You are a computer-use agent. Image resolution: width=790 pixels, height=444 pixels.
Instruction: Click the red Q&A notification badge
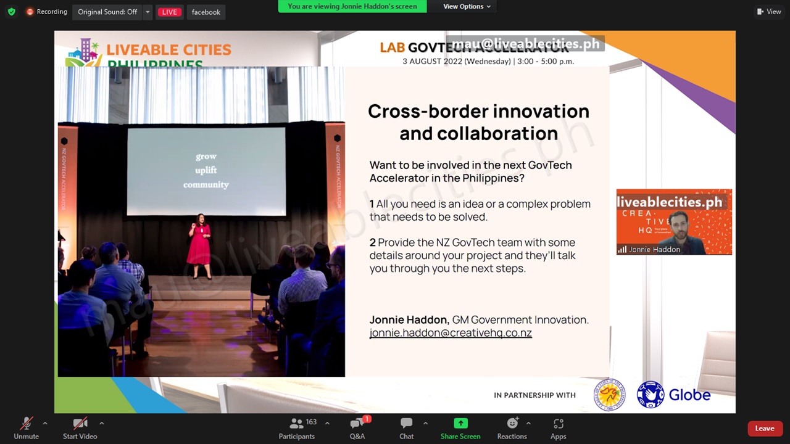(x=367, y=419)
